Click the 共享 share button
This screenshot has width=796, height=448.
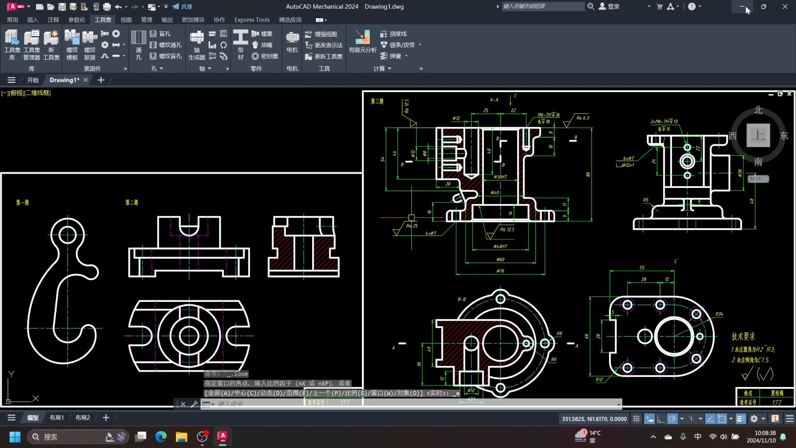coord(182,7)
